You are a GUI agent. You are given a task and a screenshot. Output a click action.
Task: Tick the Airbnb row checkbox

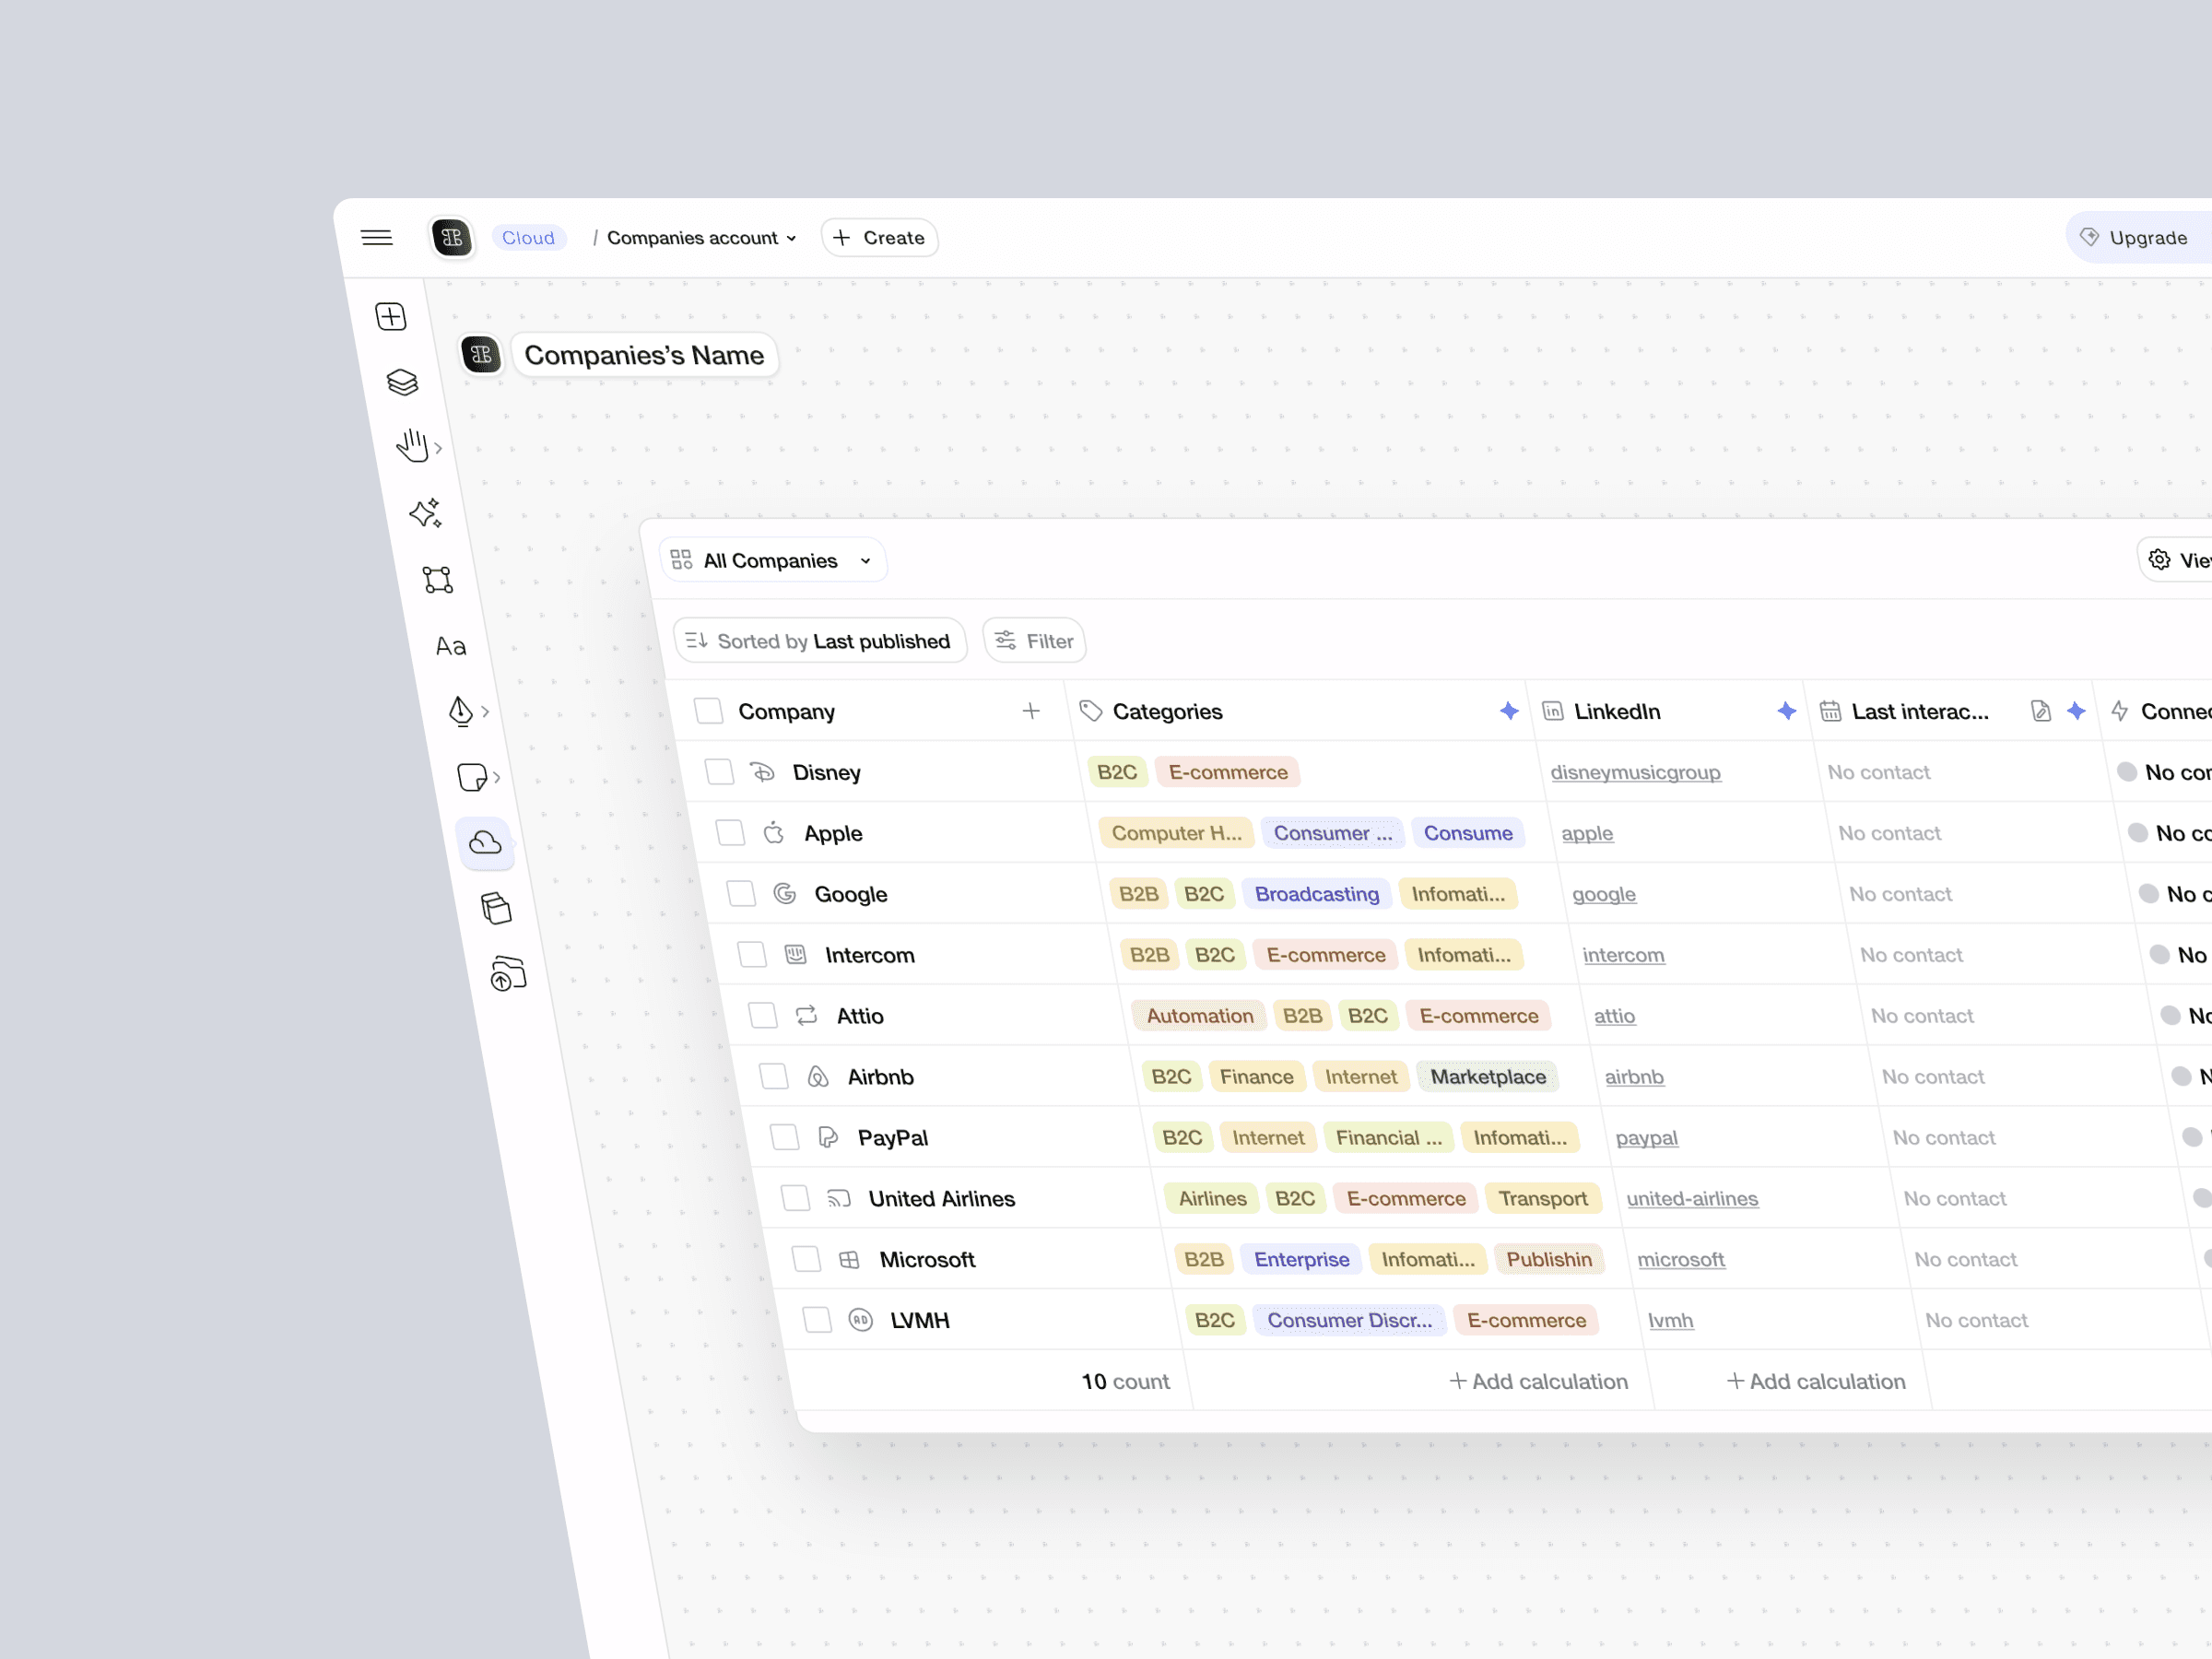773,1076
